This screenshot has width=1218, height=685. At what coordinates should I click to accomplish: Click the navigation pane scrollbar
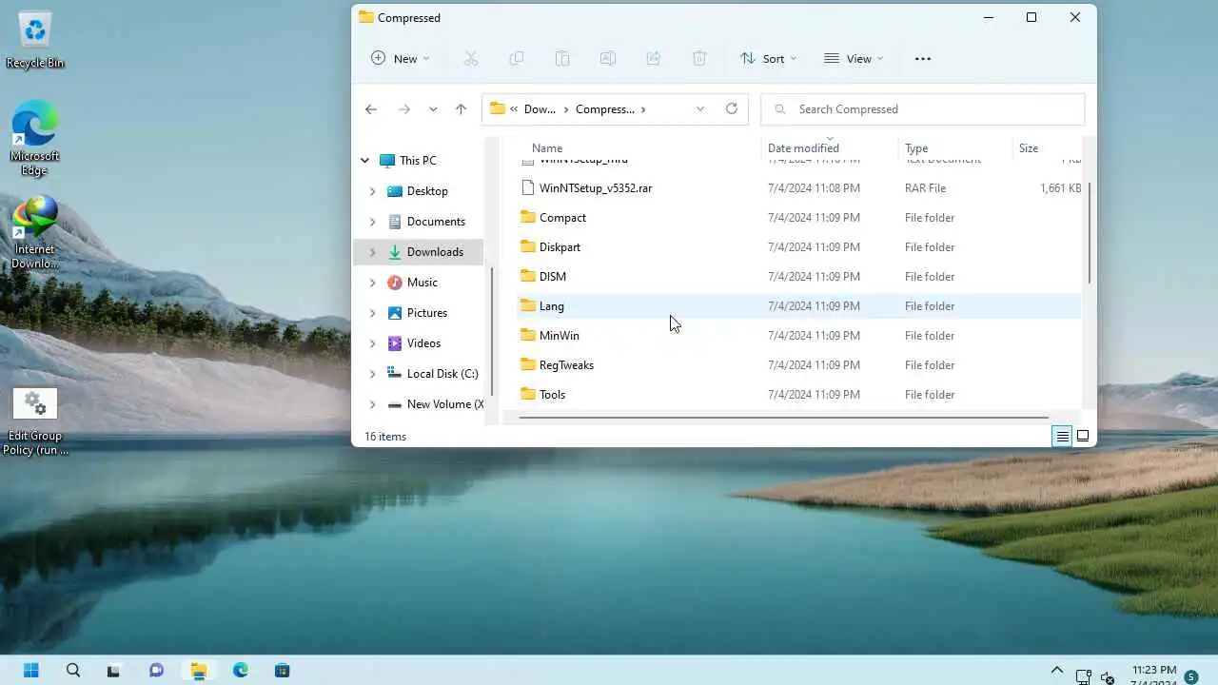coord(492,331)
